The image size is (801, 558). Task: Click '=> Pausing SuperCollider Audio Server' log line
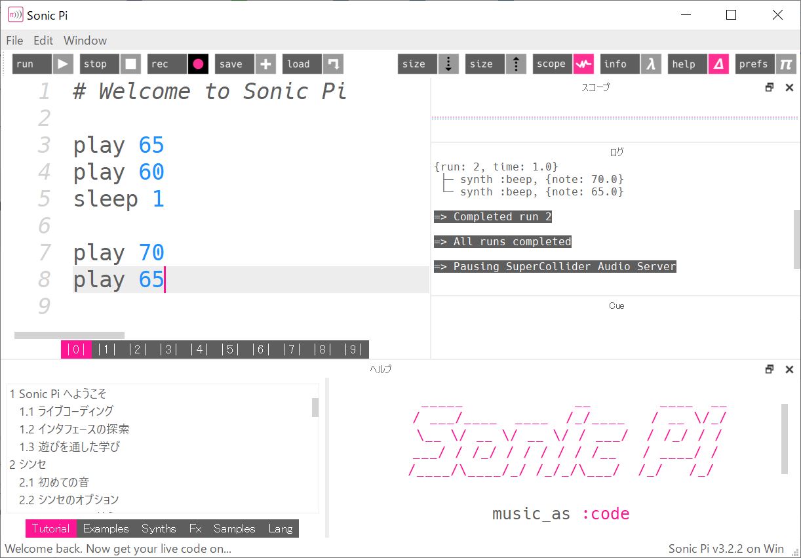coord(555,266)
